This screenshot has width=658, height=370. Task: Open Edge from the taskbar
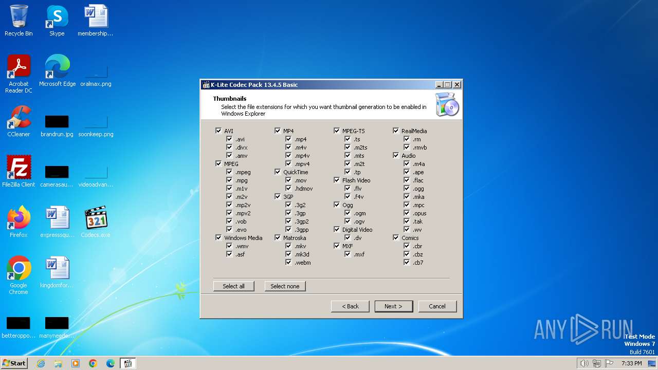111,363
